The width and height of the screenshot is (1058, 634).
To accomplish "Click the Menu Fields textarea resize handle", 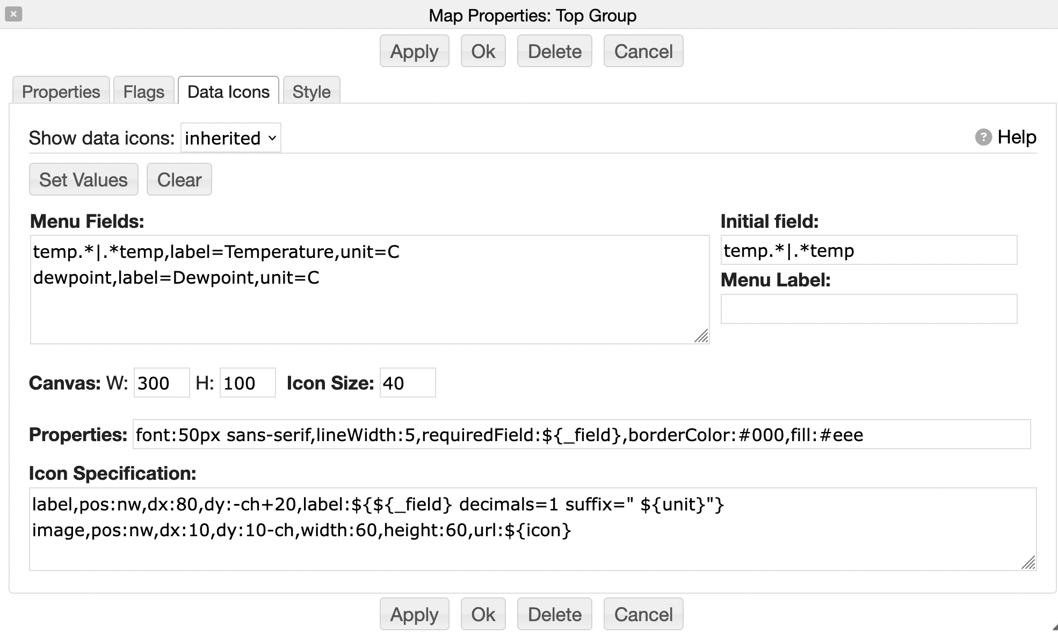I will [x=701, y=336].
